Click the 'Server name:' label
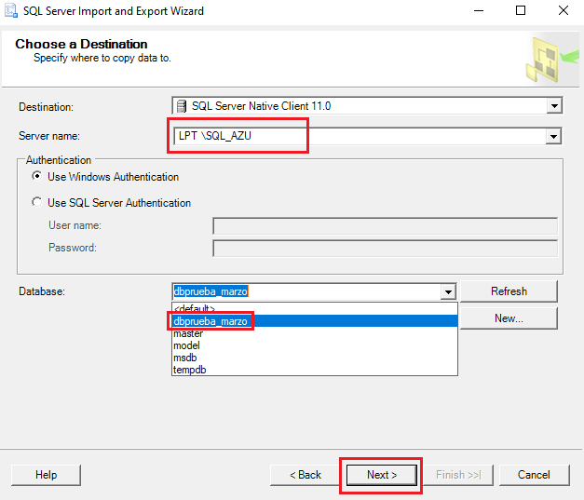The height and width of the screenshot is (500, 584). pos(49,136)
